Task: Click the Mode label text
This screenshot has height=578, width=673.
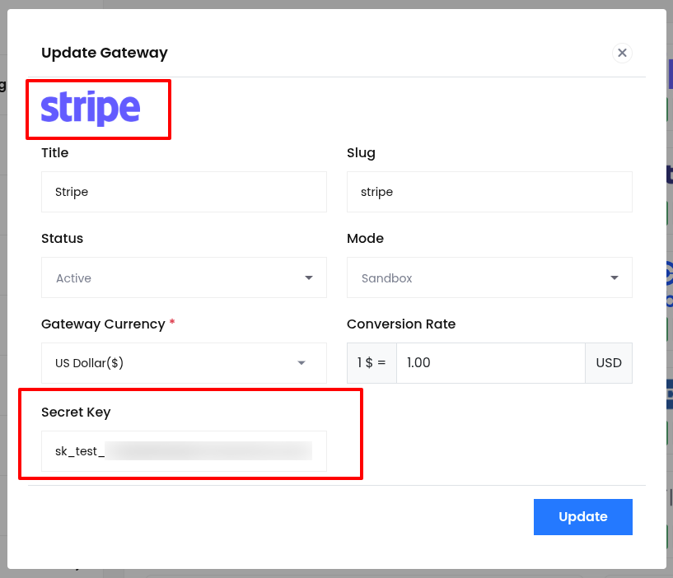Action: pos(365,238)
